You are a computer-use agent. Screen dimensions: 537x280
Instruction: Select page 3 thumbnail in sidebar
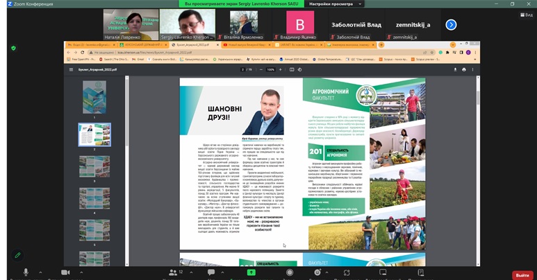click(94, 166)
